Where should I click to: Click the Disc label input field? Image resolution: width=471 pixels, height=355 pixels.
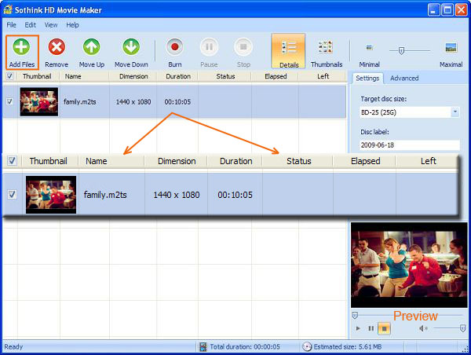(x=410, y=145)
